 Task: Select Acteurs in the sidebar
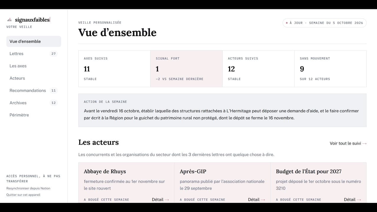coord(34,78)
